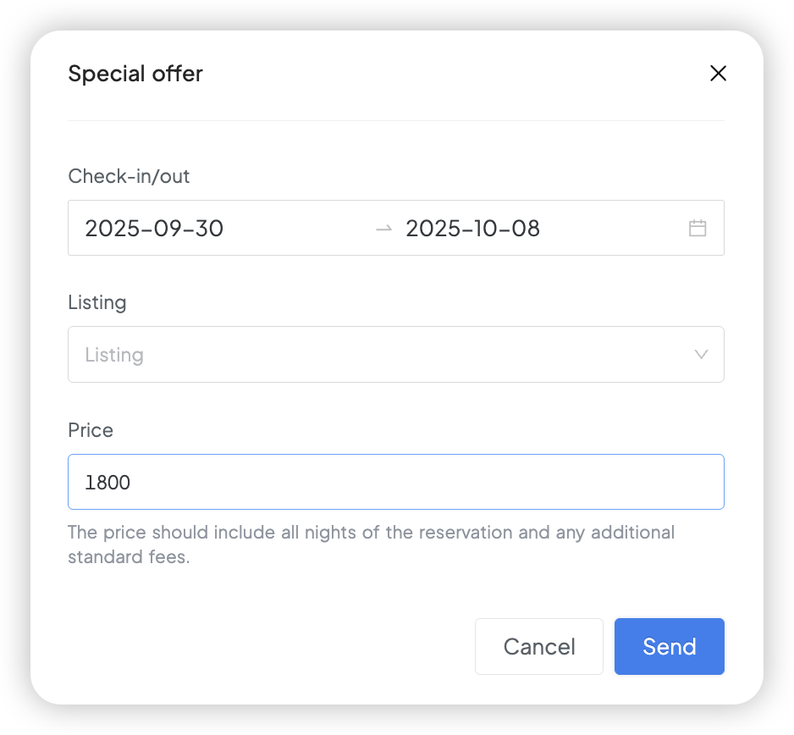Click the helper text about reservation nights
This screenshot has width=794, height=735.
[x=371, y=533]
